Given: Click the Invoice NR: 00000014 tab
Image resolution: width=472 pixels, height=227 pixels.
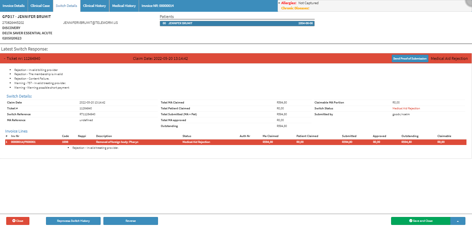Looking at the screenshot, I should [x=158, y=6].
